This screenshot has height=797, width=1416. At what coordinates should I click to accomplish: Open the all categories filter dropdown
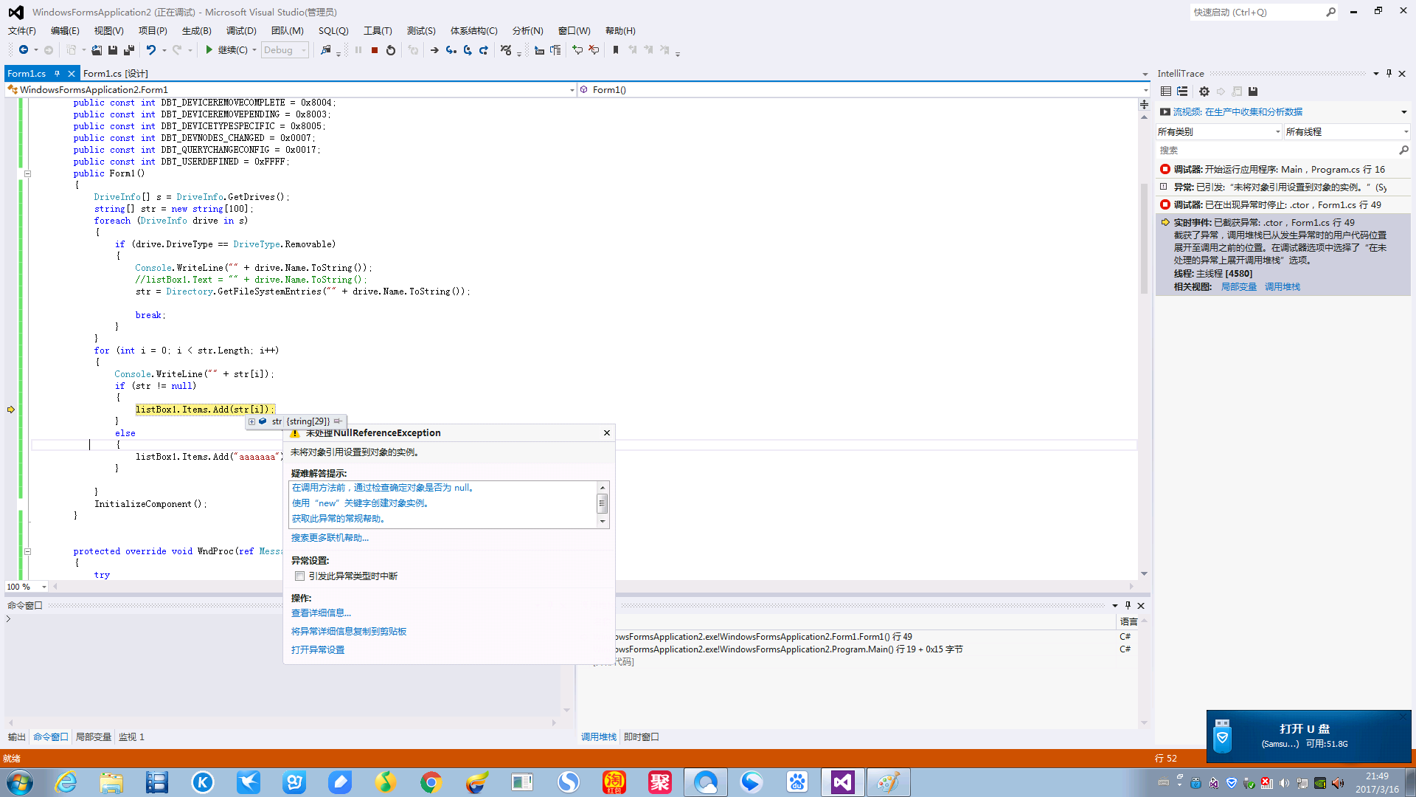point(1219,131)
